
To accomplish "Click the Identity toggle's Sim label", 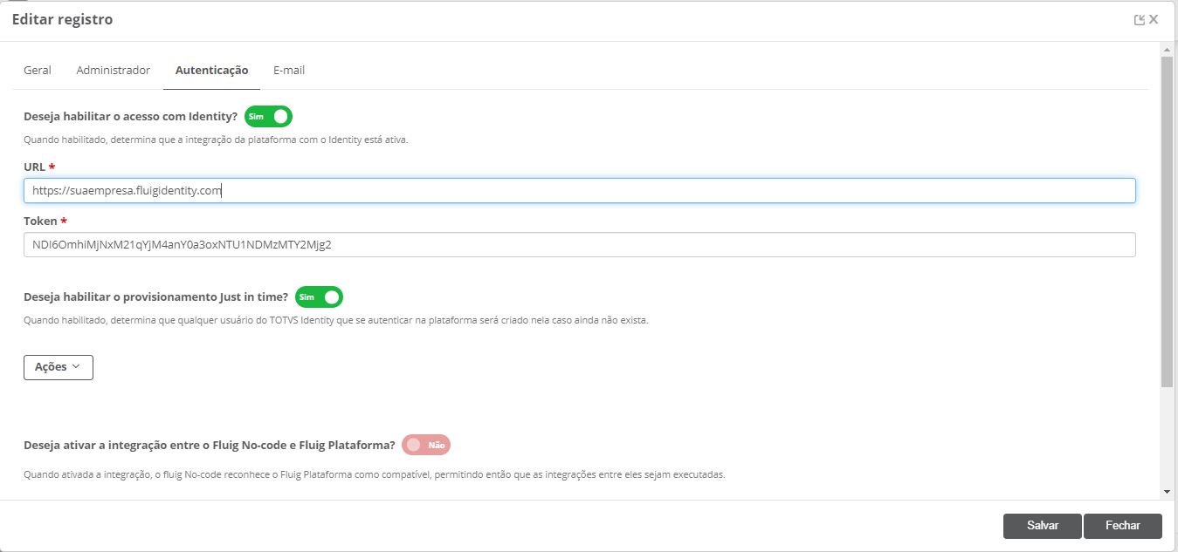I will pyautogui.click(x=255, y=116).
